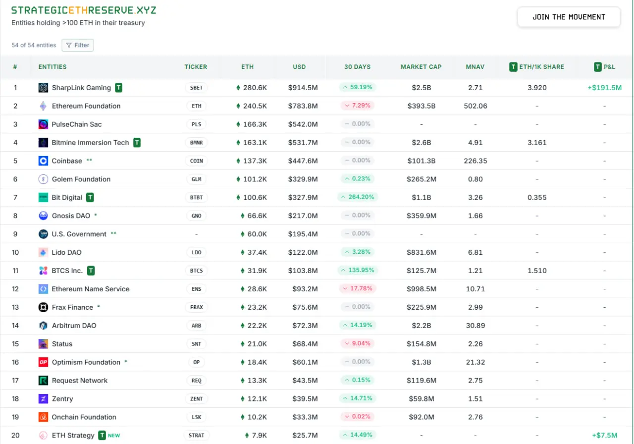Click the U.S. Government logo icon
The image size is (634, 444).
[x=43, y=234]
